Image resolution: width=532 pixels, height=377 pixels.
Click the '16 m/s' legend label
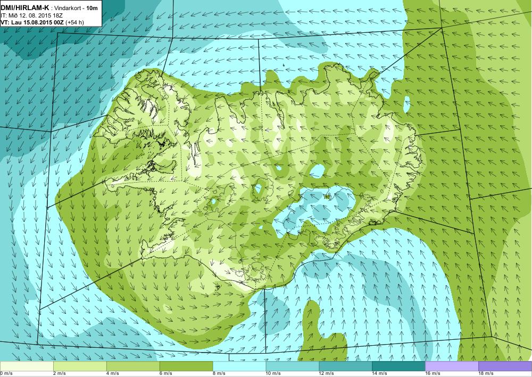[x=433, y=374]
